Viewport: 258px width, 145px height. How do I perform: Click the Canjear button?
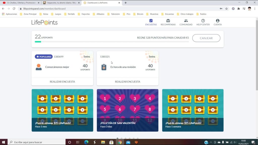[x=206, y=38]
